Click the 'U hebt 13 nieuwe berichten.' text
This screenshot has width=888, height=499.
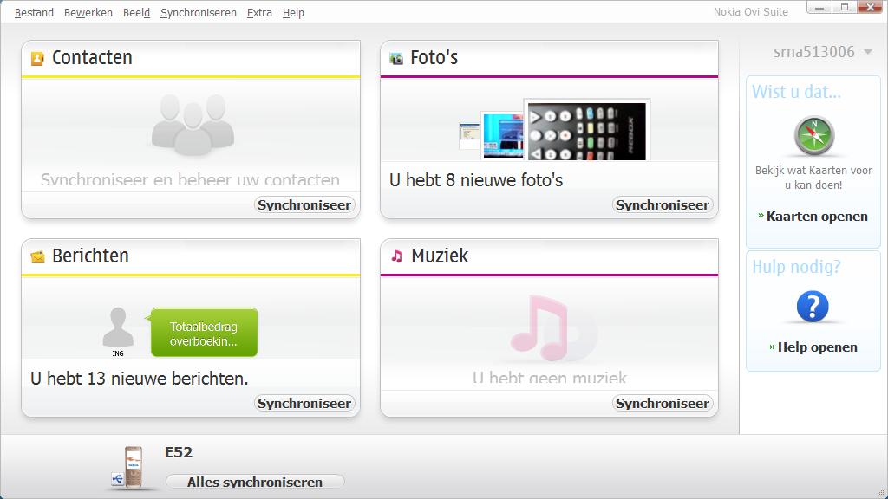pos(140,379)
